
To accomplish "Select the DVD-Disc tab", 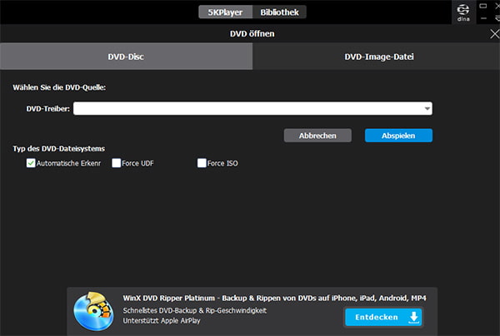I will [x=127, y=57].
